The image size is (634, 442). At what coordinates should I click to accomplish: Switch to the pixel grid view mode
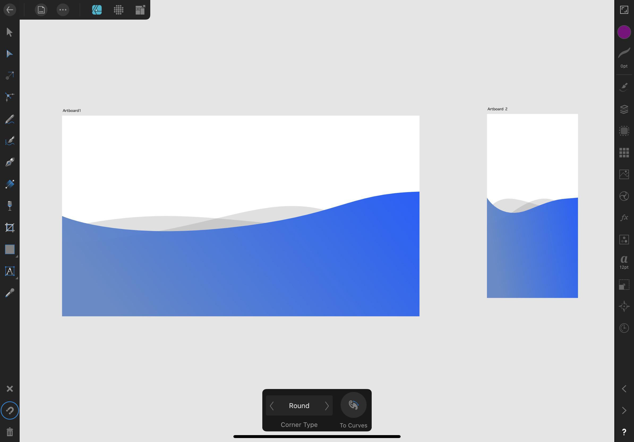118,9
